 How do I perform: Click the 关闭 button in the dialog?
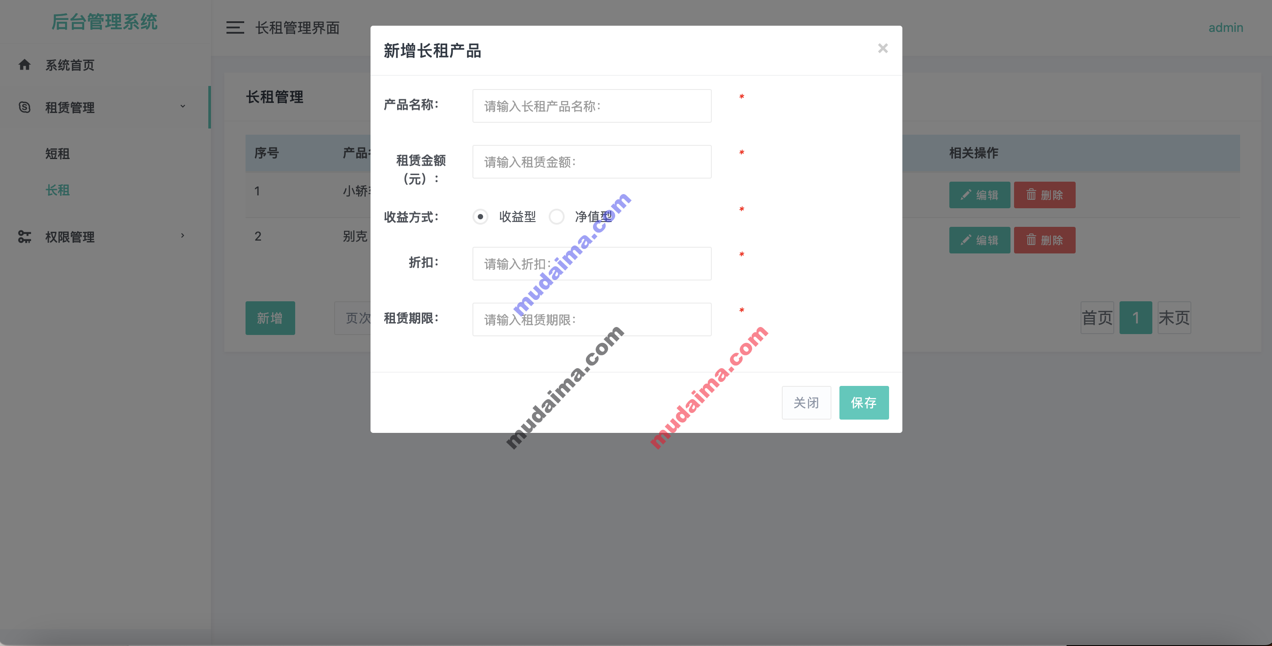(806, 403)
